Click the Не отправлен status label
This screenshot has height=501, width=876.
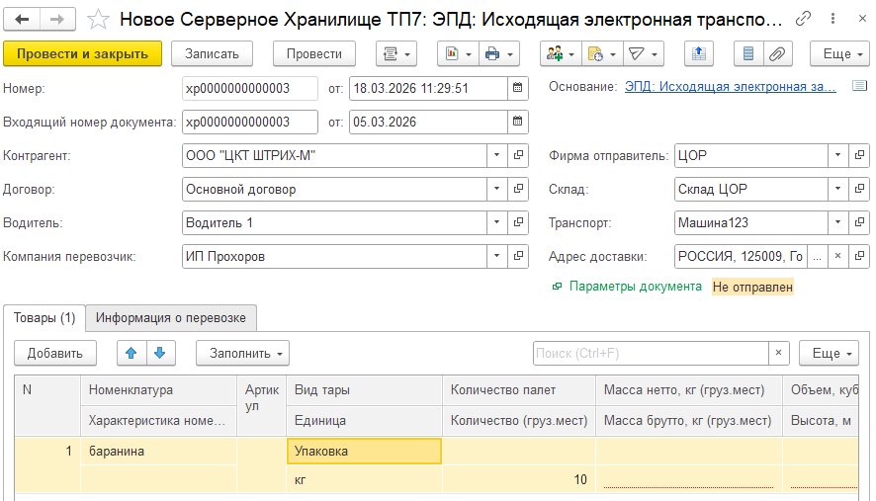pyautogui.click(x=752, y=287)
